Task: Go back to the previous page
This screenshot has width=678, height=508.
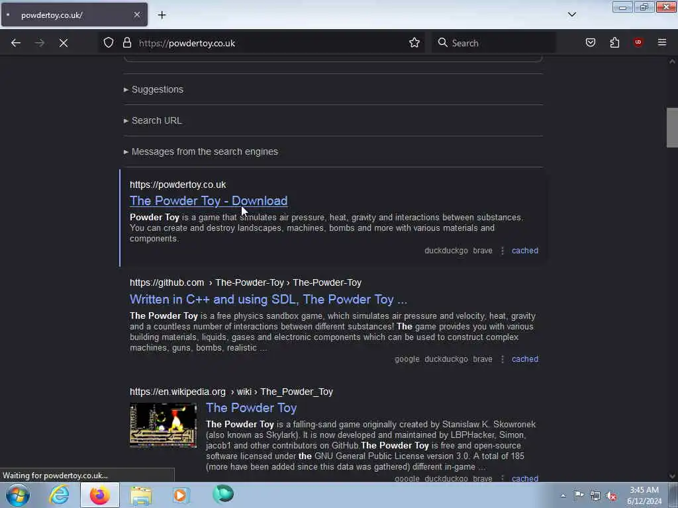Action: (16, 43)
